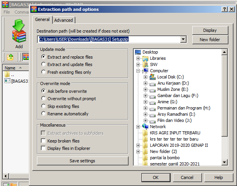Image resolution: width=237 pixels, height=186 pixels.
Task: Click the Muslim Zone (E:) drive icon
Action: pyautogui.click(x=153, y=90)
